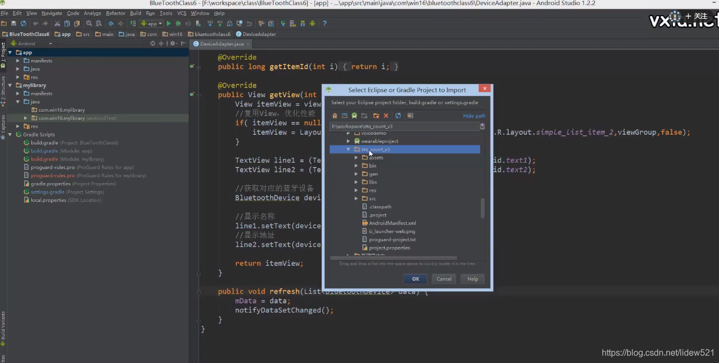The width and height of the screenshot is (719, 363).
Task: Expand the wearableproject node in dialog
Action: point(348,141)
